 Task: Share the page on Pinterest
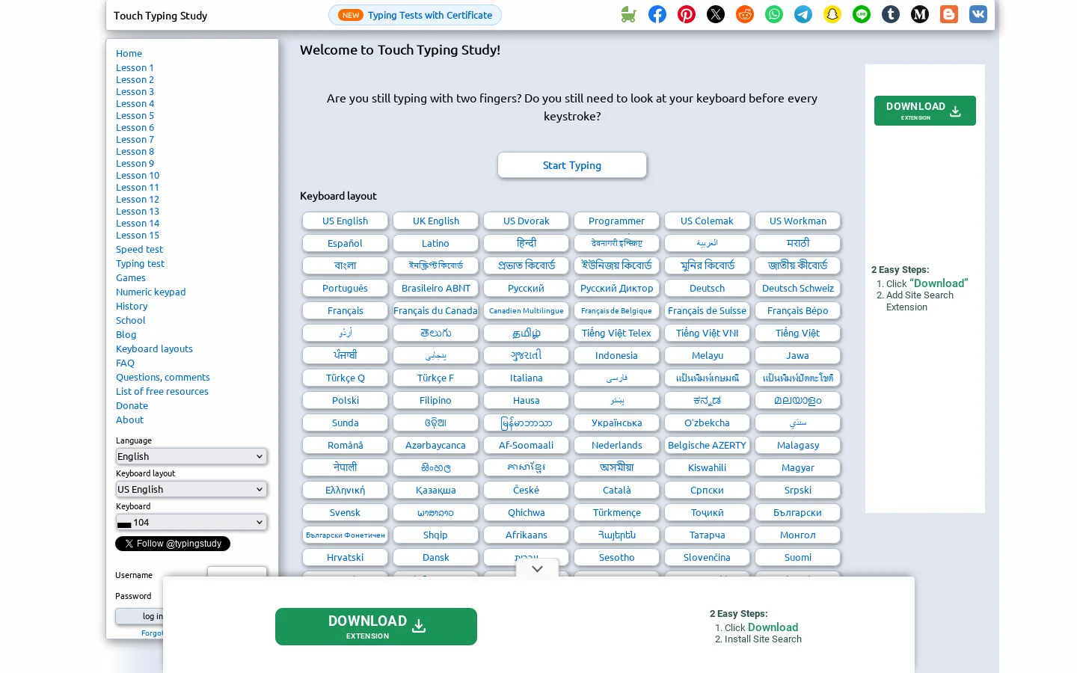pos(687,14)
